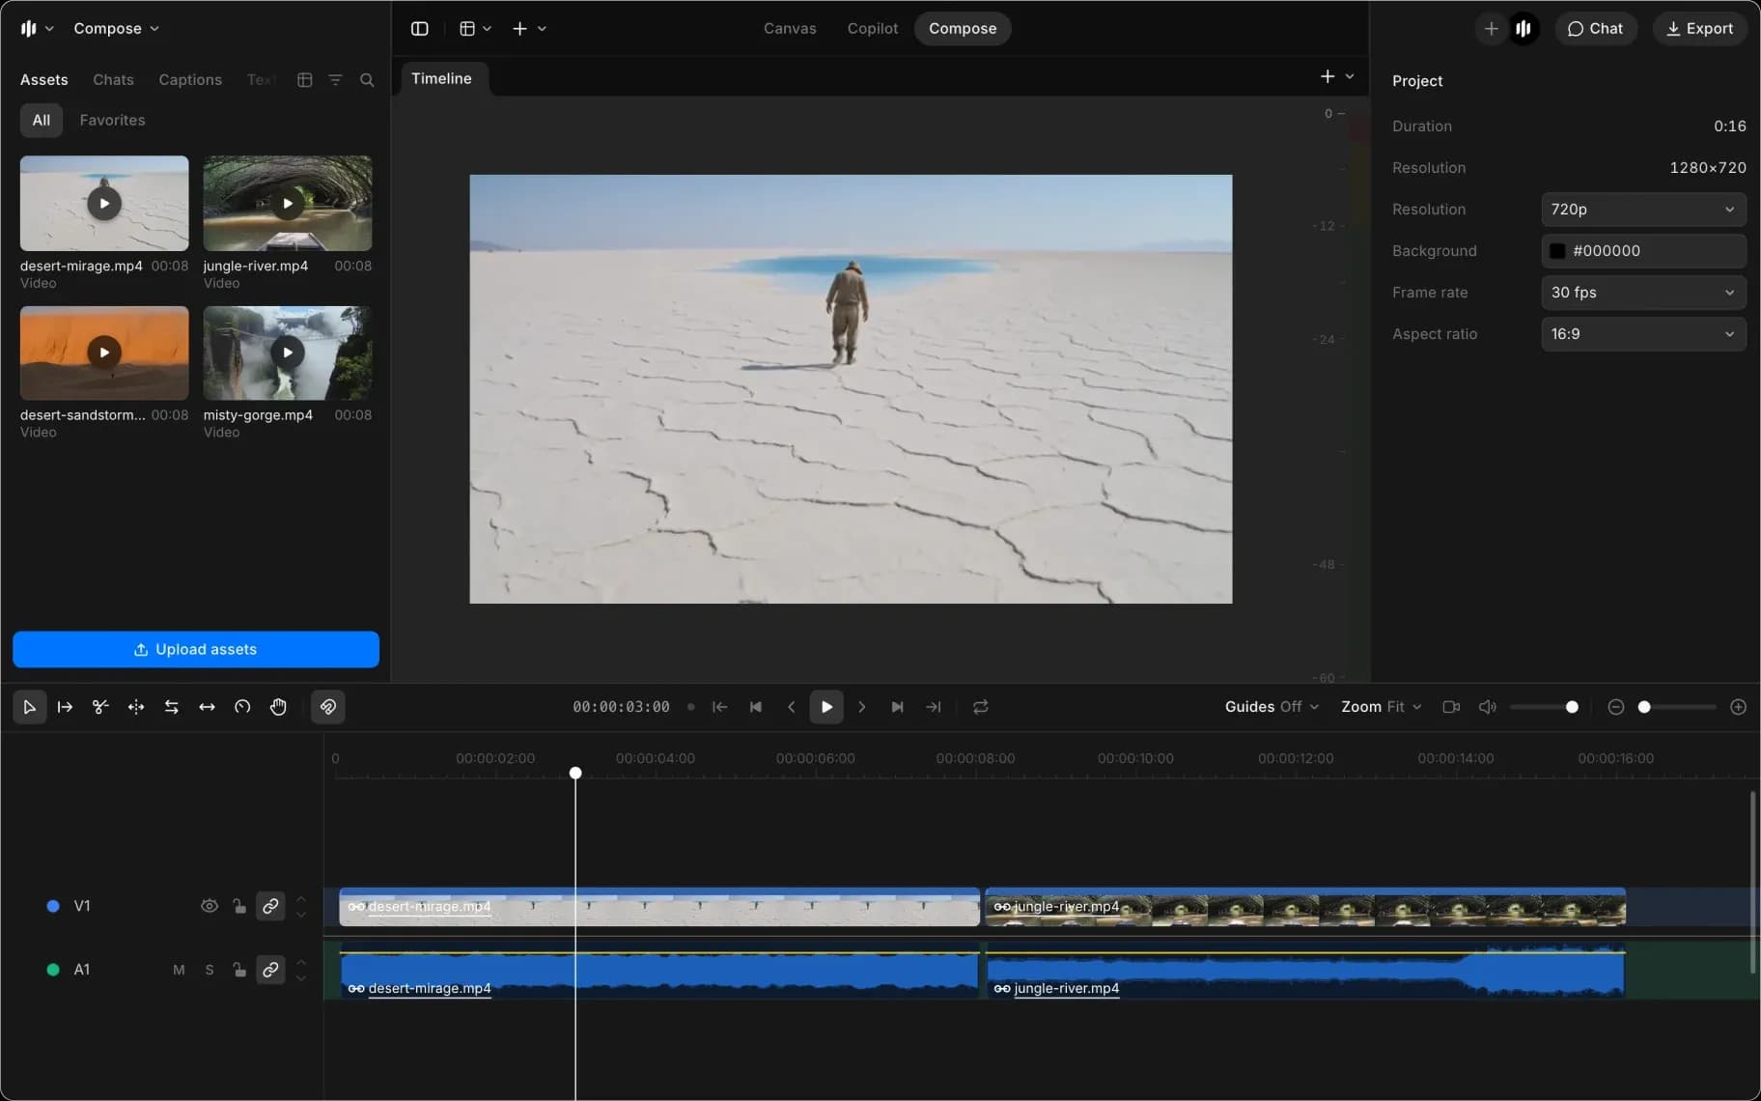The height and width of the screenshot is (1101, 1761).
Task: Click the Background color swatch
Action: click(x=1557, y=251)
